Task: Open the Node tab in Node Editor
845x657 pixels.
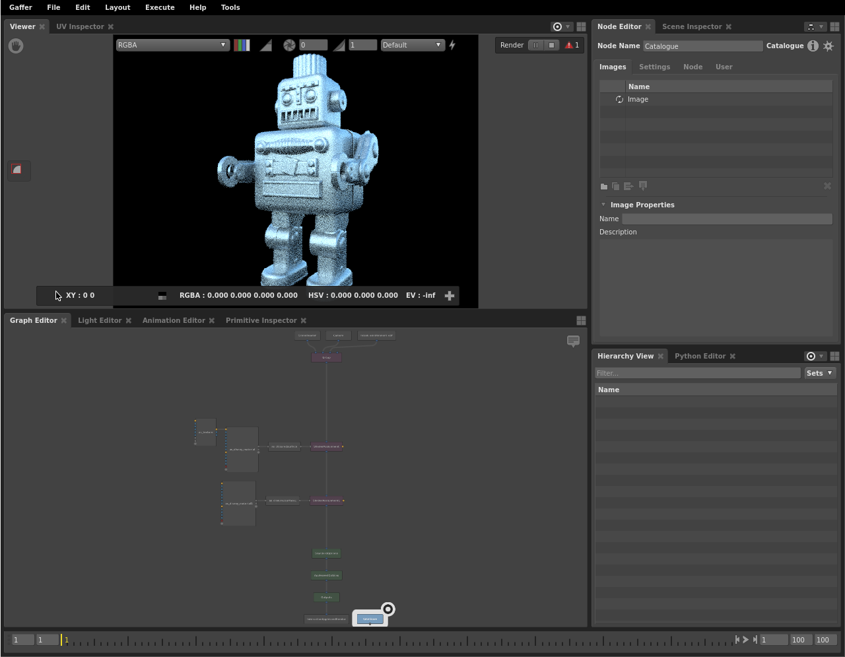Action: point(693,67)
